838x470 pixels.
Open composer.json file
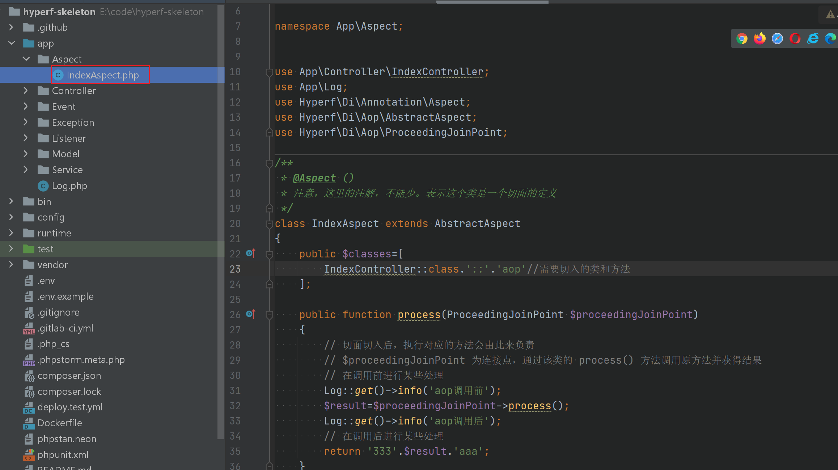coord(69,376)
